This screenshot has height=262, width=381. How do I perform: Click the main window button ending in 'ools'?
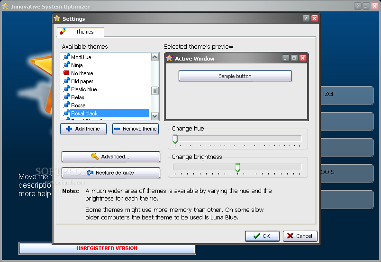tap(347, 174)
